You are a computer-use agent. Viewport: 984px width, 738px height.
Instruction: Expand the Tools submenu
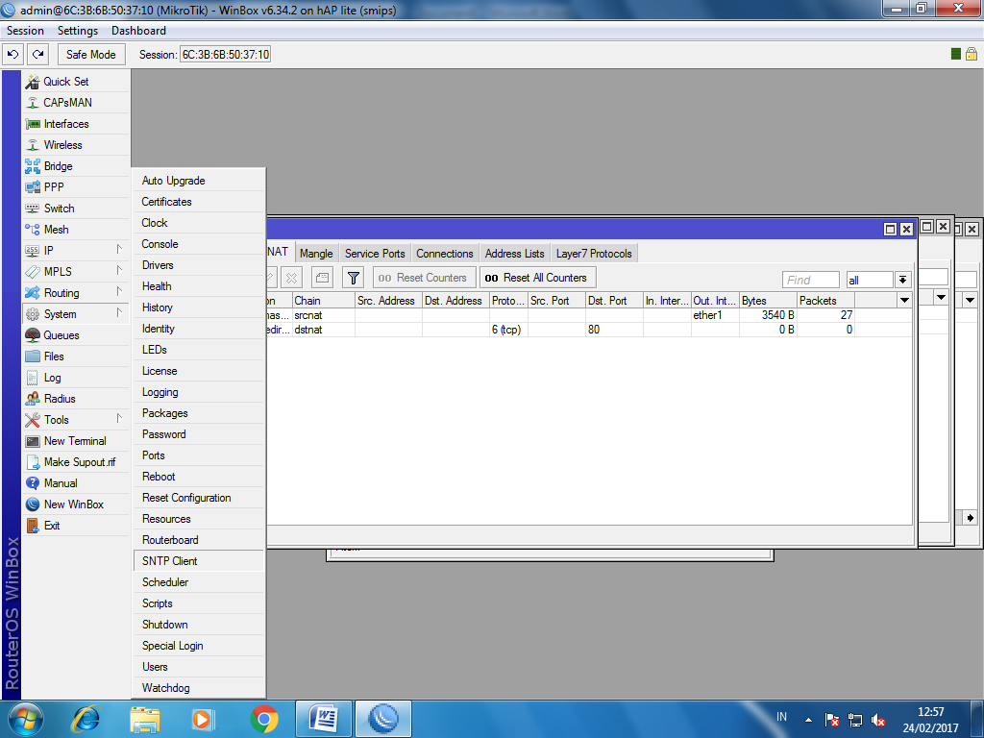(x=76, y=420)
